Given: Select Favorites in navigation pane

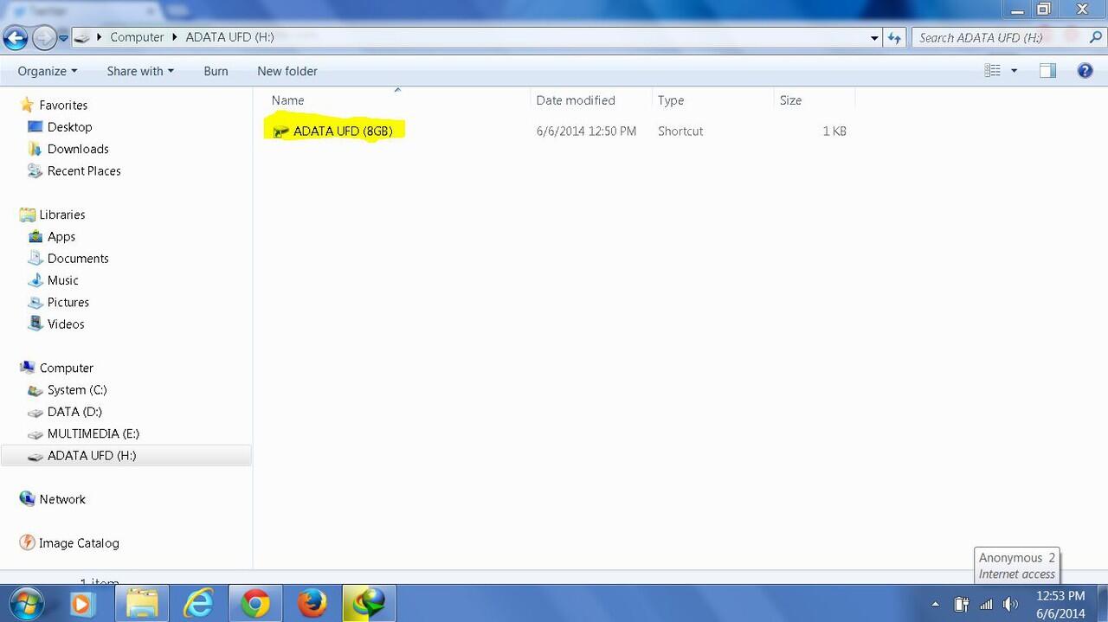Looking at the screenshot, I should (x=63, y=105).
